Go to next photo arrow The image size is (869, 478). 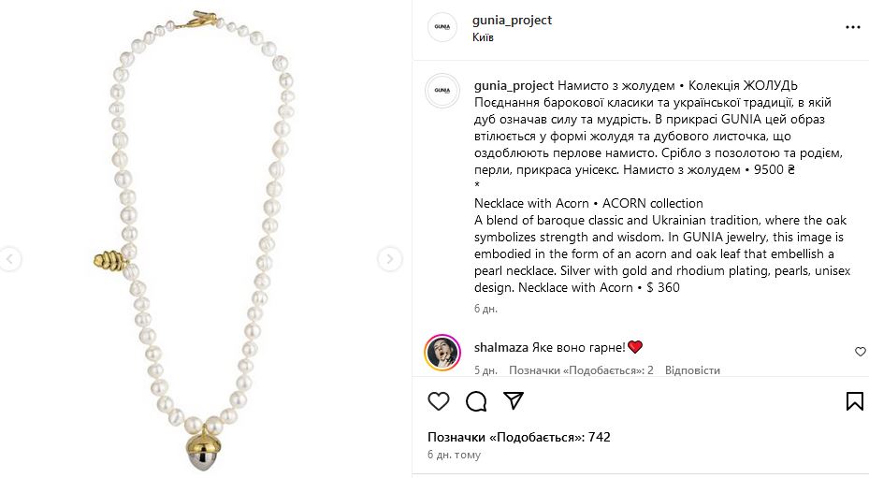(390, 259)
